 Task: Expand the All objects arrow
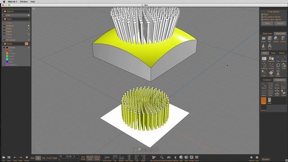(4, 40)
